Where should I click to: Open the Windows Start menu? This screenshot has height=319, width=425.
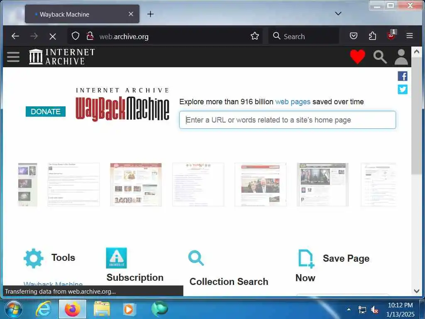[14, 309]
